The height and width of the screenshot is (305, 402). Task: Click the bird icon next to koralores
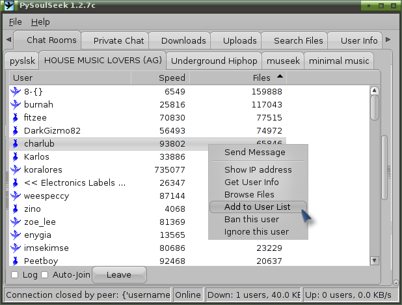16,169
